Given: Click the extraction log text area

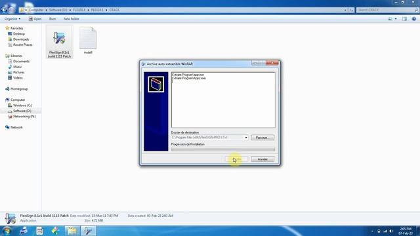Looking at the screenshot, I should (x=223, y=100).
